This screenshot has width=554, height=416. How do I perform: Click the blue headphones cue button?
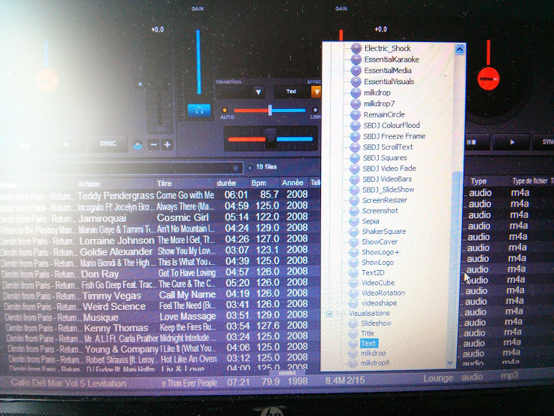(198, 110)
